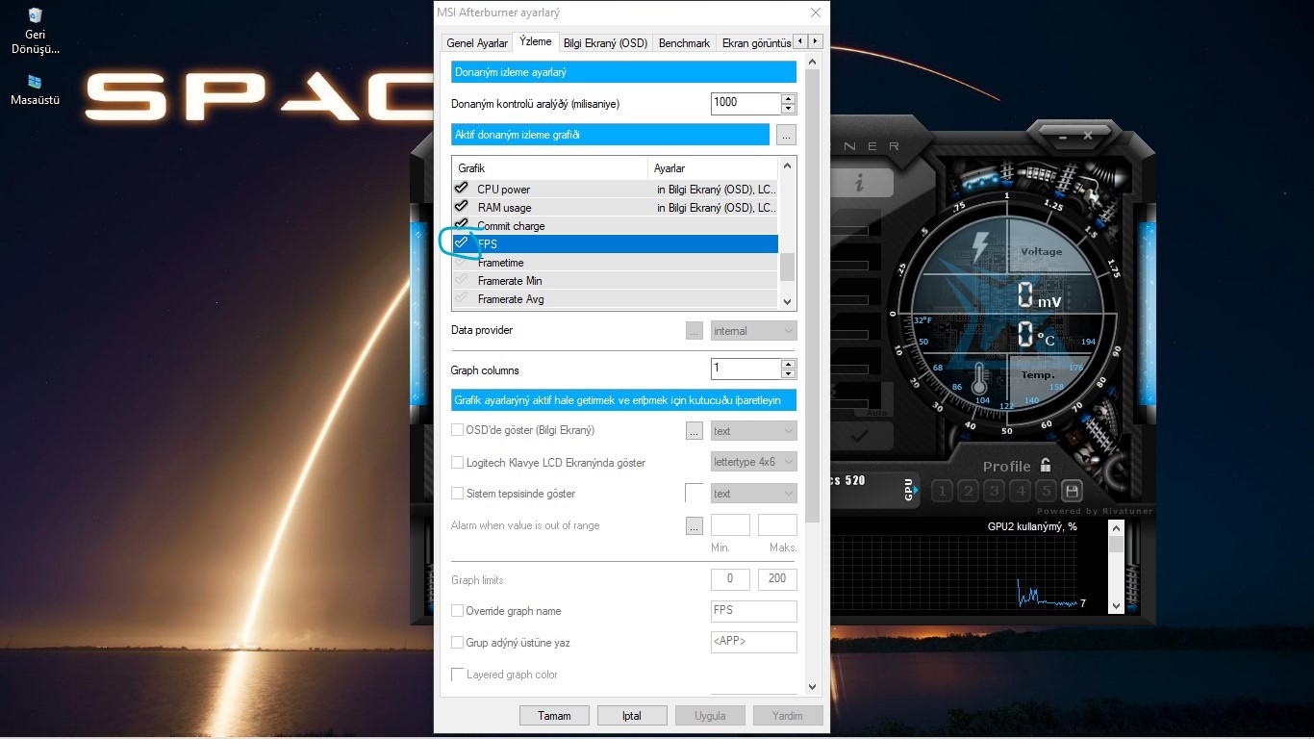
Task: Expand the lettertype 4x6 dropdown
Action: (x=753, y=462)
